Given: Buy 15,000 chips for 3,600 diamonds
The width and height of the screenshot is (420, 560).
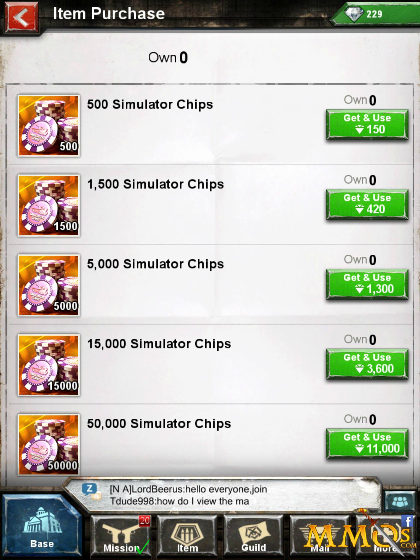Looking at the screenshot, I should coord(367,364).
